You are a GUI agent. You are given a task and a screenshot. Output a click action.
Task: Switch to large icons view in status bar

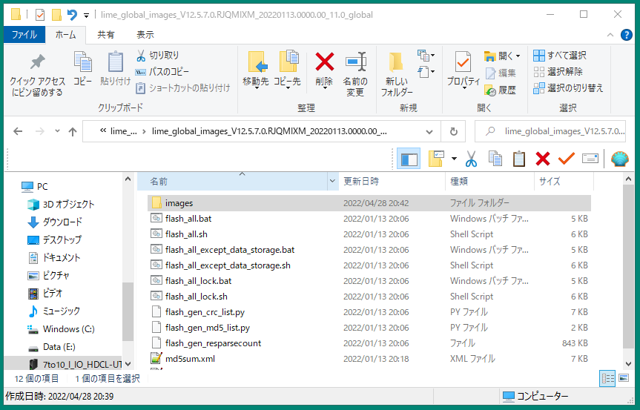point(624,378)
